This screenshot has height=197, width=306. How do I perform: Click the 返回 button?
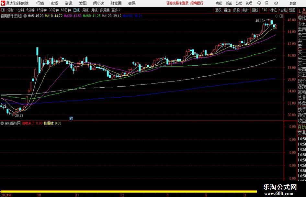tap(292, 10)
